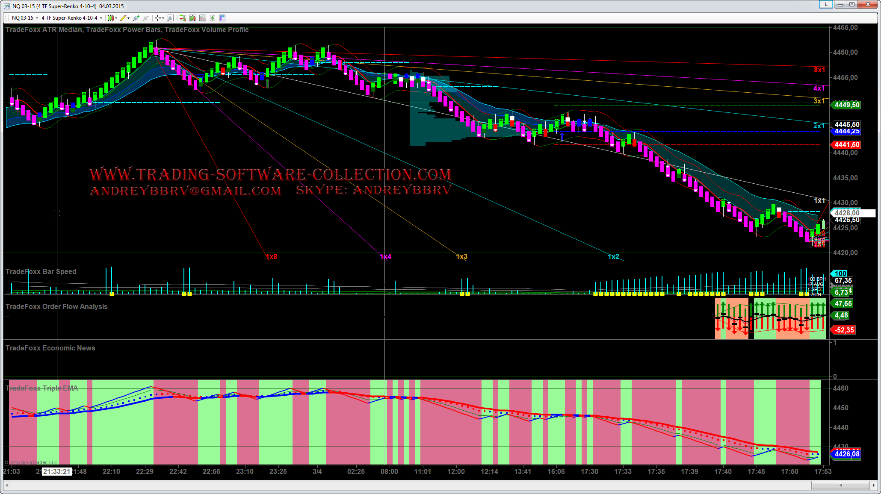
Task: Open the 4 TF Super-Renko interval dropdown
Action: 71,18
